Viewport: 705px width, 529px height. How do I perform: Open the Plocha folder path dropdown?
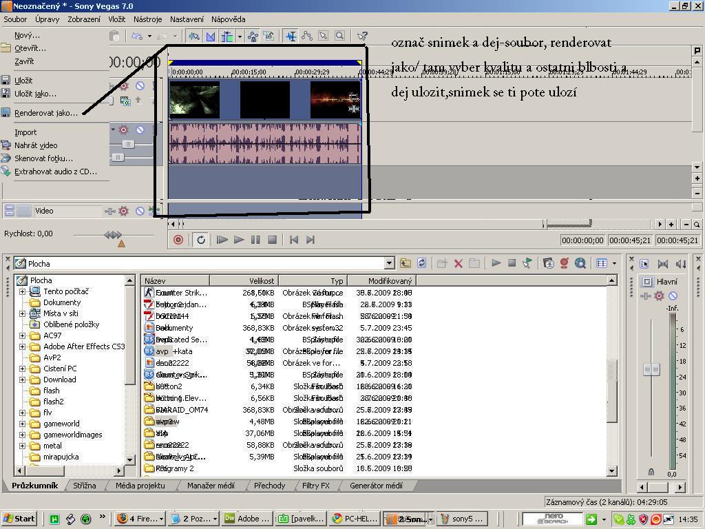(x=389, y=263)
